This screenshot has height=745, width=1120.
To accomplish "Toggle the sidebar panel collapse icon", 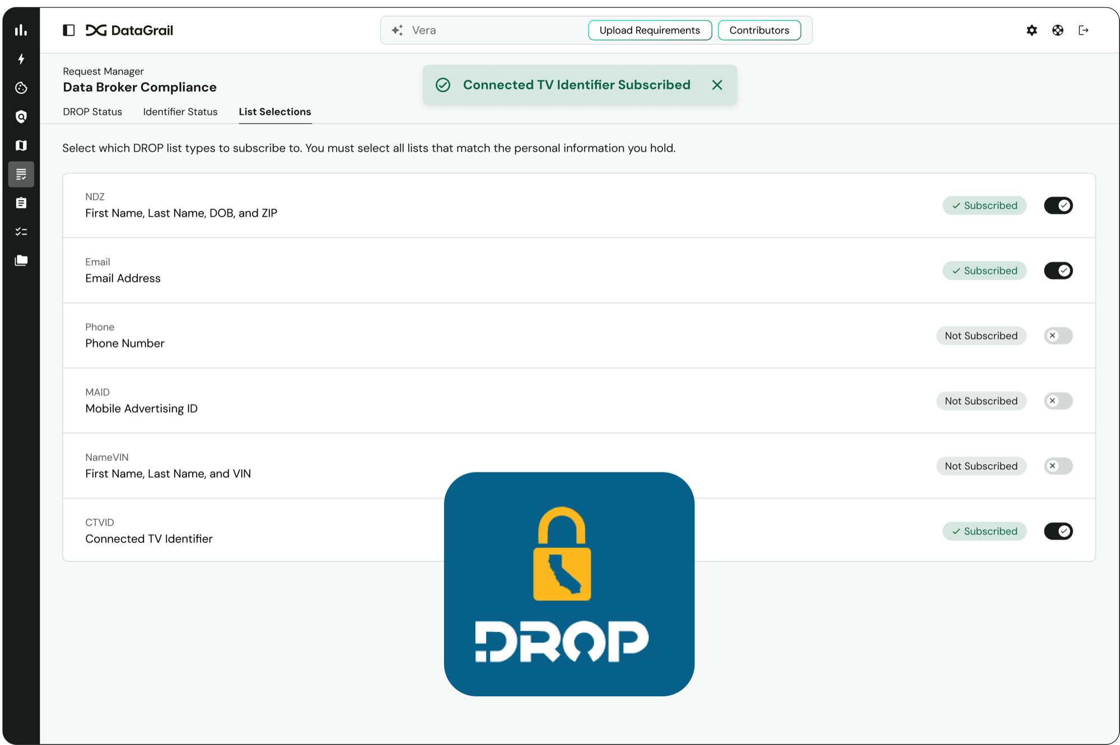I will tap(69, 30).
